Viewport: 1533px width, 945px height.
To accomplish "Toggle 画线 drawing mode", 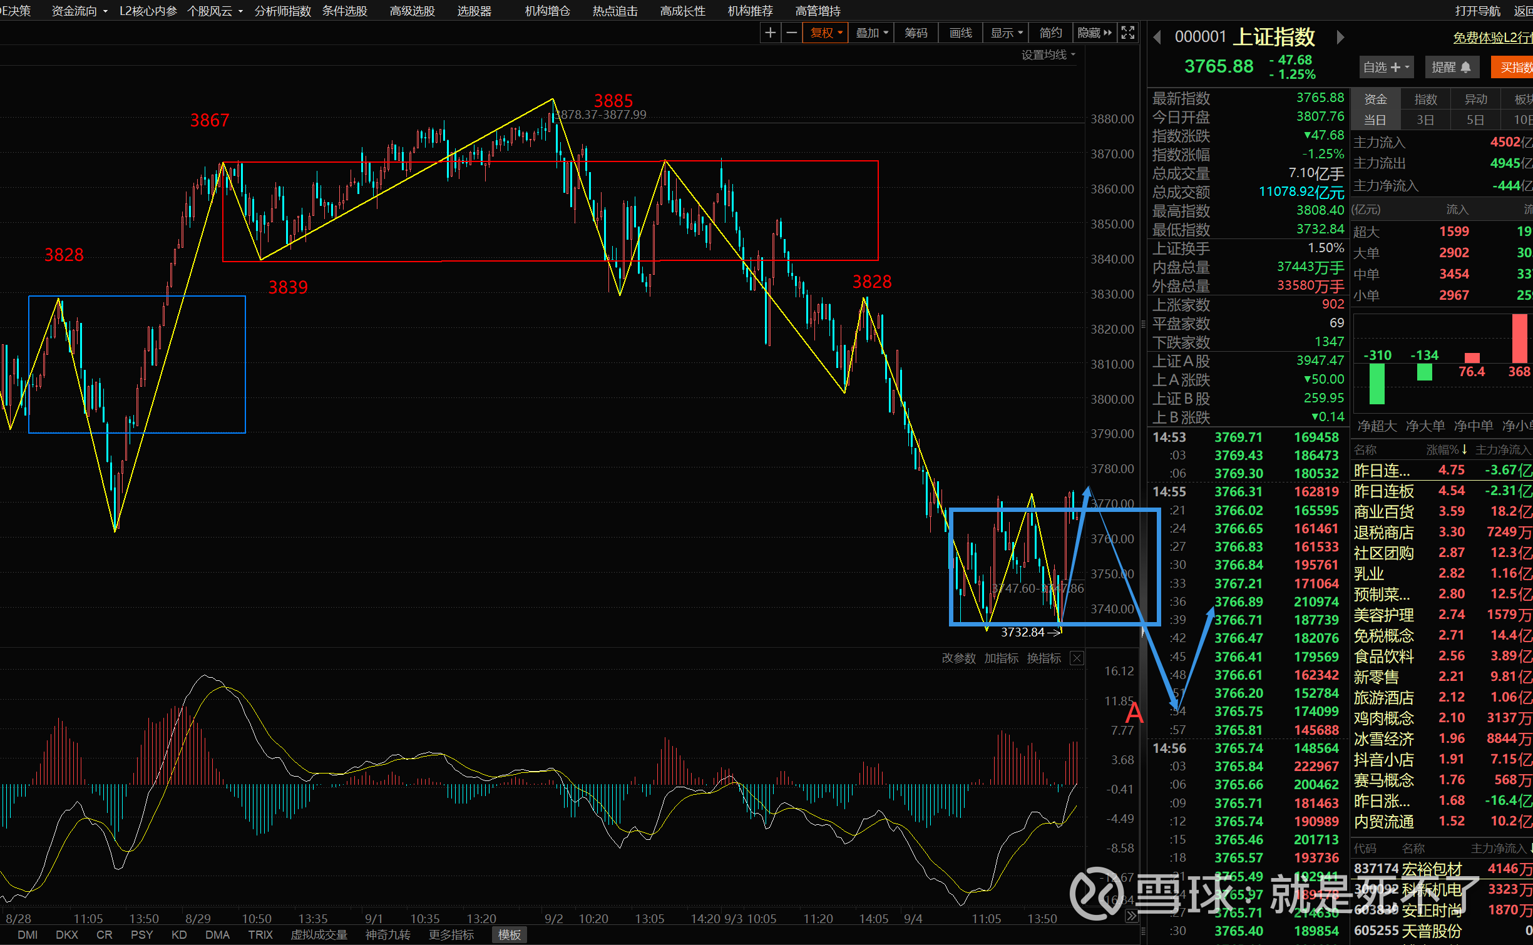I will pos(960,33).
